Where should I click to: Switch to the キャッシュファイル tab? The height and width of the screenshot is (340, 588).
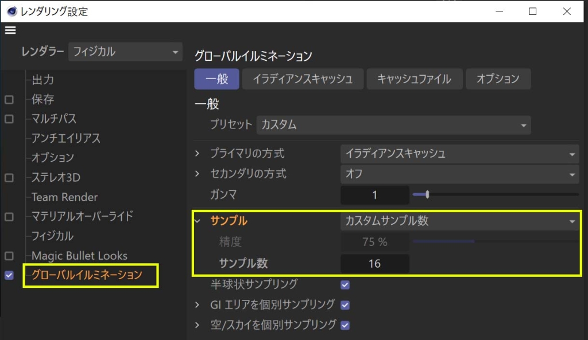415,79
